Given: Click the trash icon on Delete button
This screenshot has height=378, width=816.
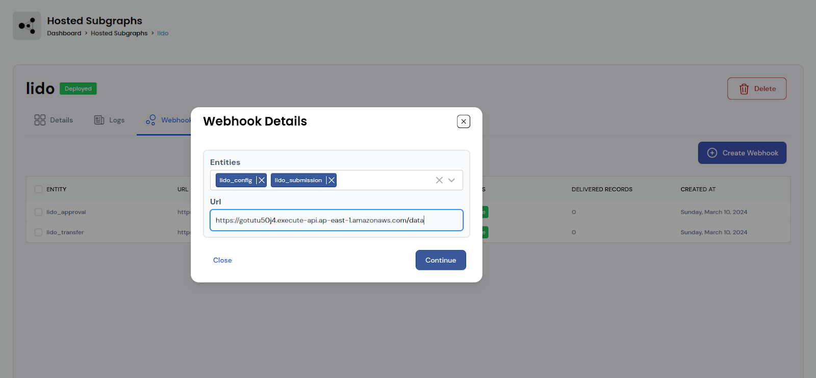Looking at the screenshot, I should tap(744, 89).
